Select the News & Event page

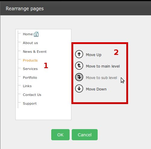(x=35, y=52)
